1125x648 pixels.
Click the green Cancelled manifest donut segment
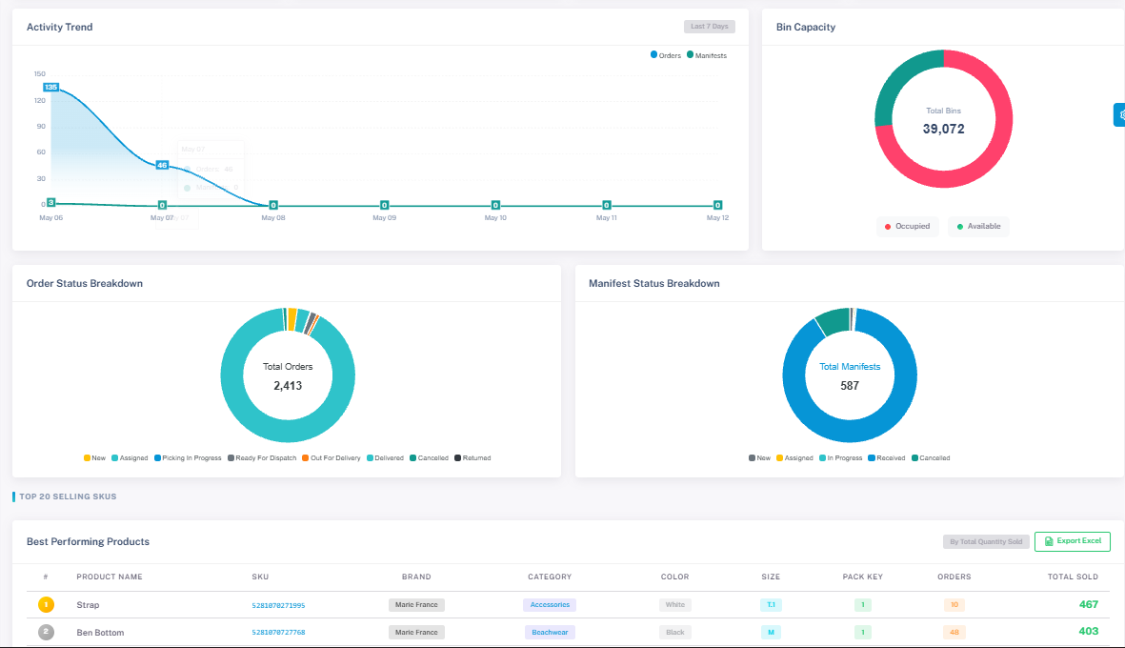tap(834, 321)
